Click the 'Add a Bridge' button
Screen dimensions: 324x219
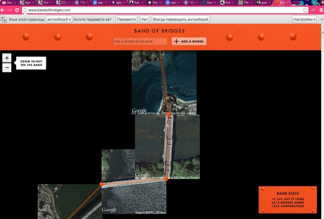(x=189, y=42)
